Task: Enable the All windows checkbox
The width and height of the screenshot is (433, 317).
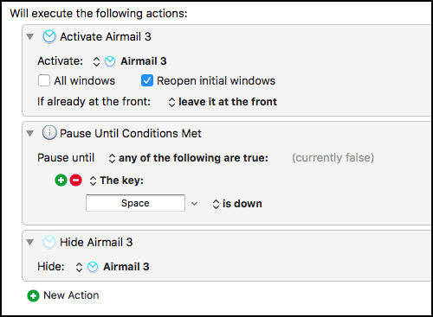Action: [x=44, y=80]
